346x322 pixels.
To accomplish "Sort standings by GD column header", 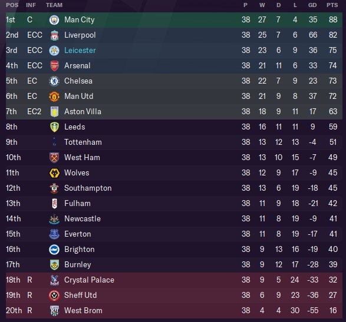I will click(312, 5).
